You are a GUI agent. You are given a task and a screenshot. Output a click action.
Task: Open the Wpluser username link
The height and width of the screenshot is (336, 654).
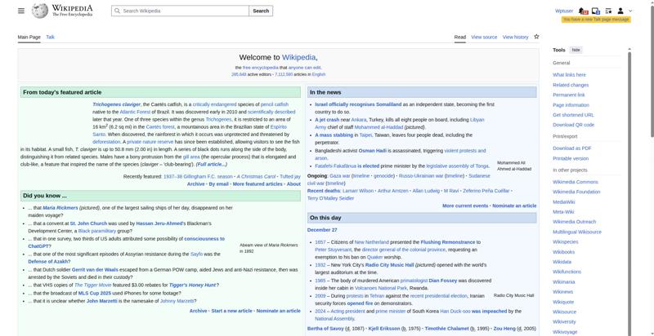point(564,11)
